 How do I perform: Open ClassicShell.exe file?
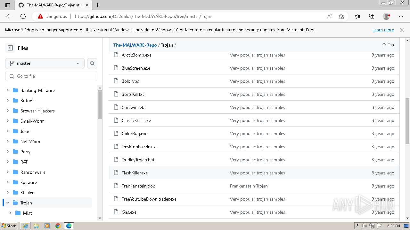click(136, 120)
